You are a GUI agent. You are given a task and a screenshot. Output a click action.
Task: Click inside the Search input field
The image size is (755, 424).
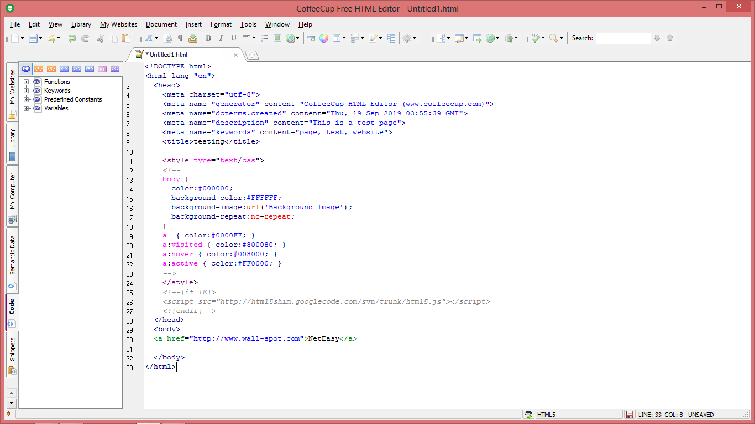[623, 38]
